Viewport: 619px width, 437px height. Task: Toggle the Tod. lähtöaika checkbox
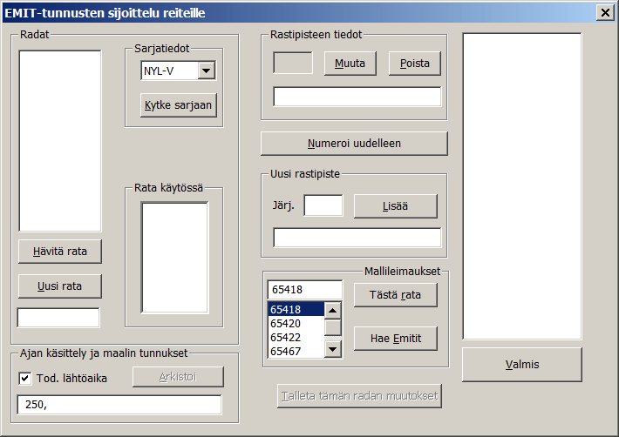(x=24, y=379)
